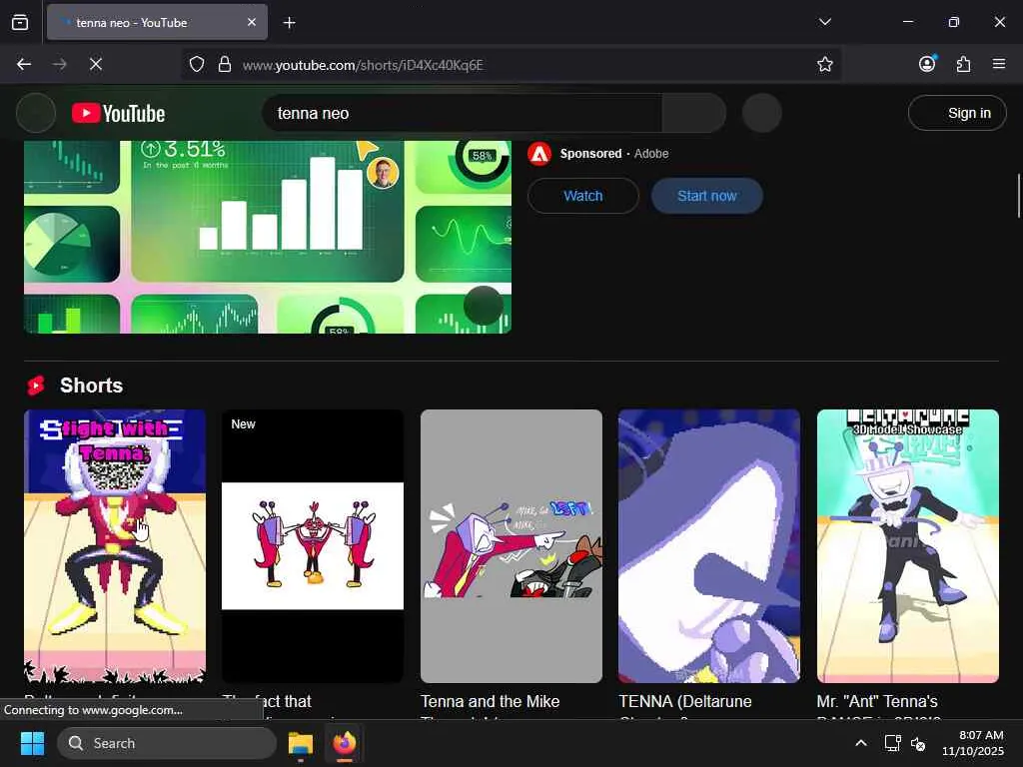The height and width of the screenshot is (767, 1023).
Task: Open the gray Tenna and Mike short thumbnail
Action: (511, 546)
